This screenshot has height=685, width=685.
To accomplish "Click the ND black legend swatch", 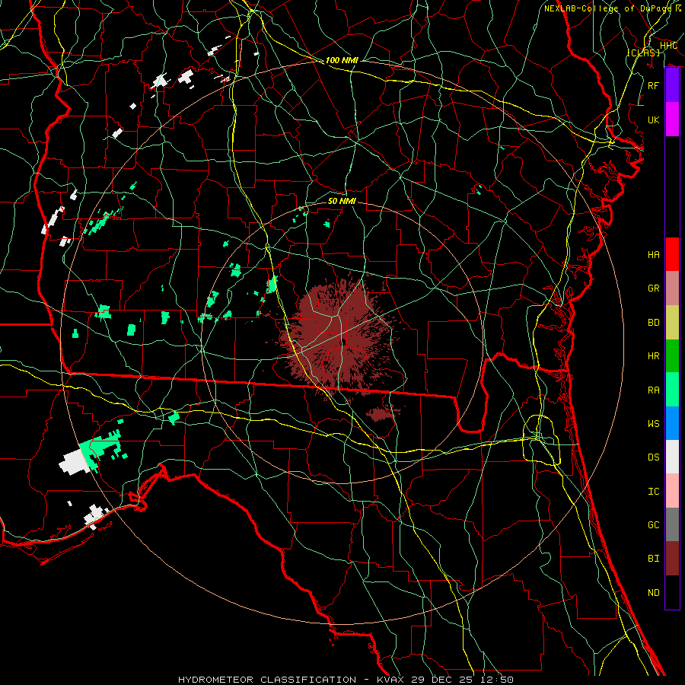I will point(672,592).
